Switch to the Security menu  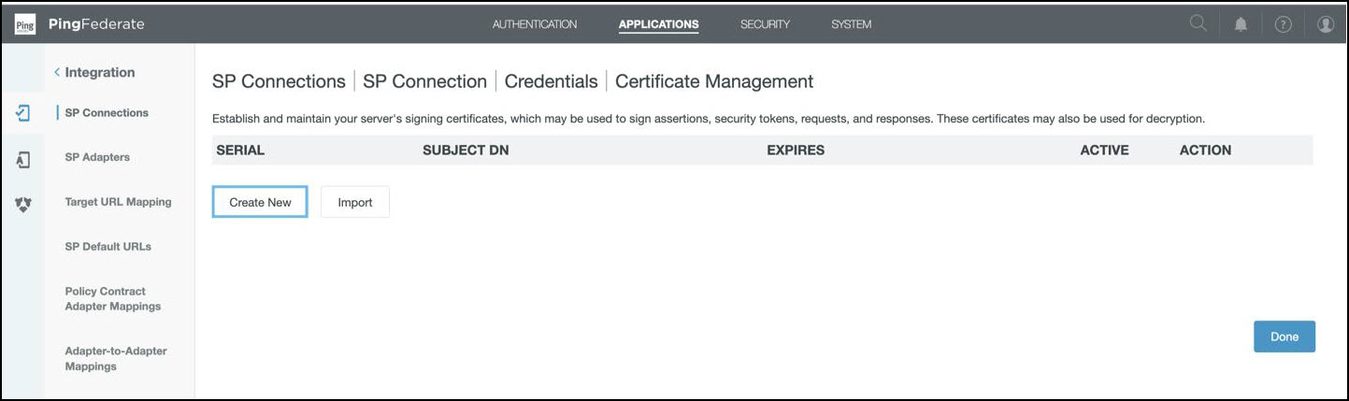click(765, 24)
